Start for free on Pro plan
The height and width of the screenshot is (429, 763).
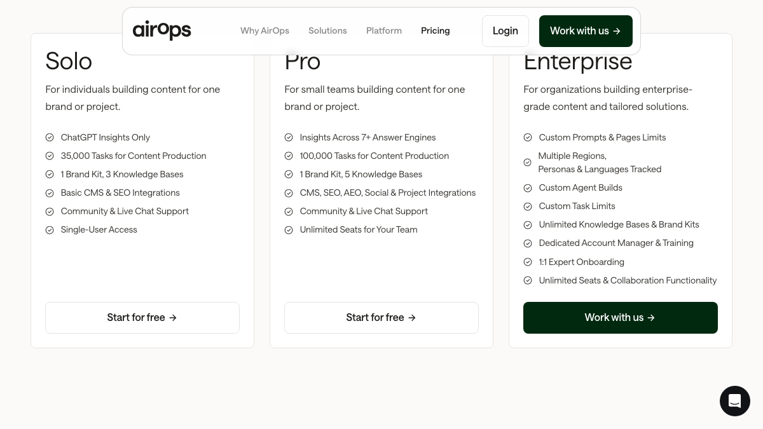[381, 318]
